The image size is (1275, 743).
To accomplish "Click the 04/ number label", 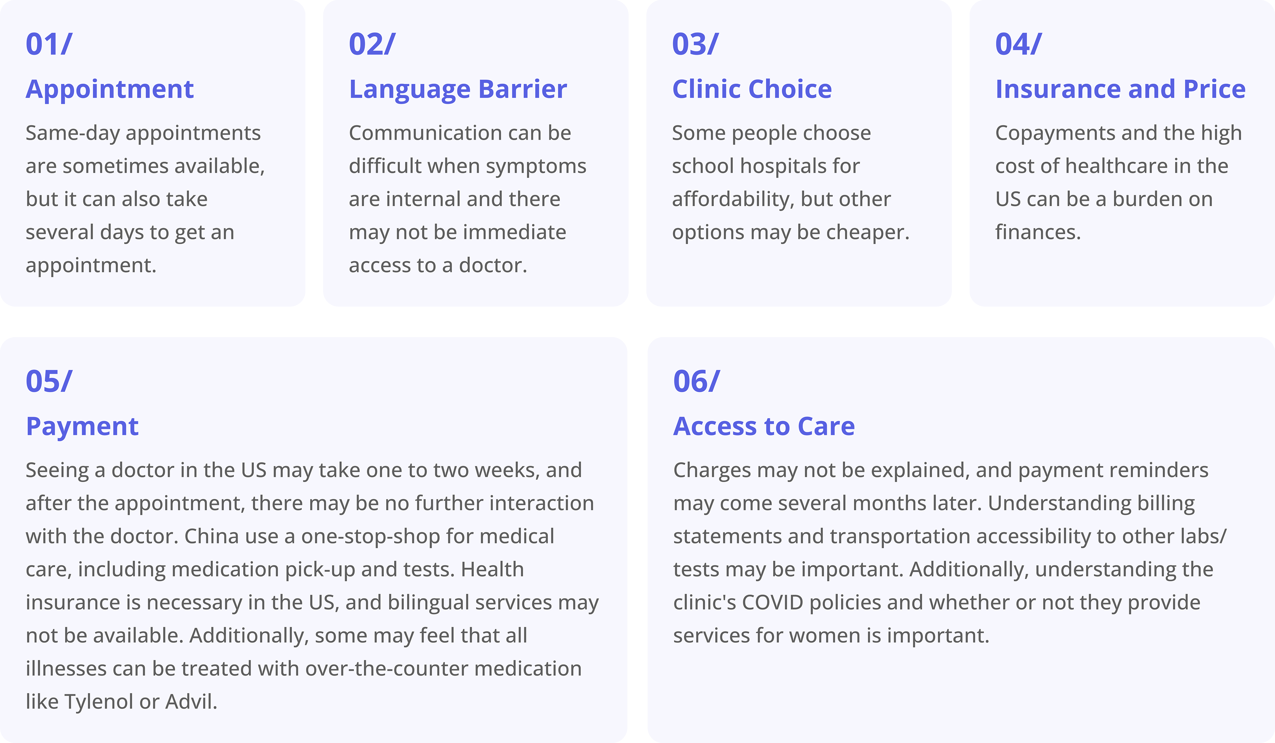I will click(1018, 44).
